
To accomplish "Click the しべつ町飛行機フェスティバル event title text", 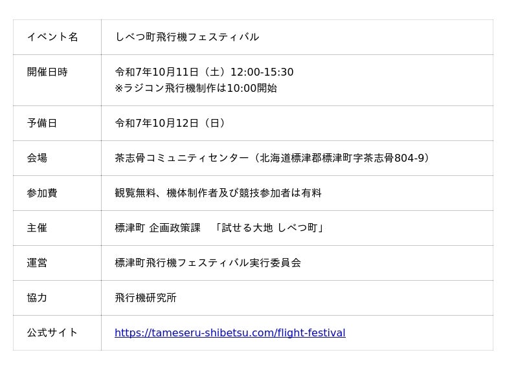I will pos(187,37).
